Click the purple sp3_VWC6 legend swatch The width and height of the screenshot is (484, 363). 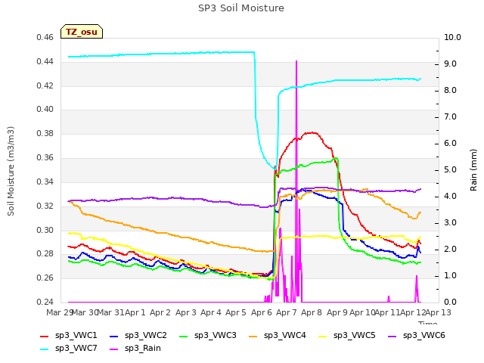(x=392, y=337)
